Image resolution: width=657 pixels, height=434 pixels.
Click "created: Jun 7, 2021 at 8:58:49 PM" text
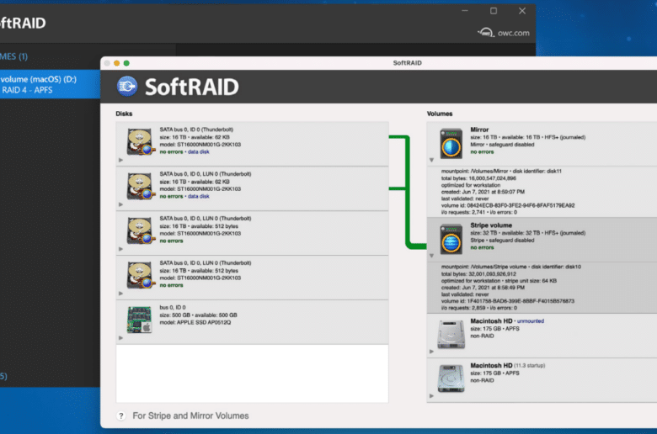(483, 288)
